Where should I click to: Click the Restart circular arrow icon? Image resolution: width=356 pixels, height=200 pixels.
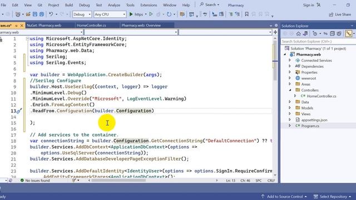coord(169,14)
